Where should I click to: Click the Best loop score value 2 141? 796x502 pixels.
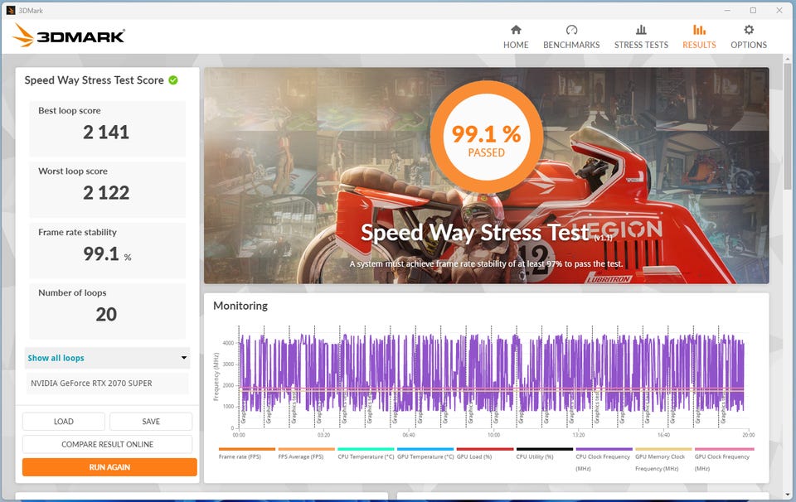[106, 133]
